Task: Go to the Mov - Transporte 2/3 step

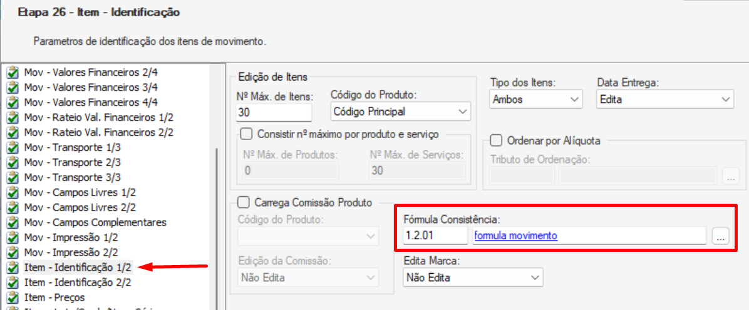Action: tap(72, 162)
